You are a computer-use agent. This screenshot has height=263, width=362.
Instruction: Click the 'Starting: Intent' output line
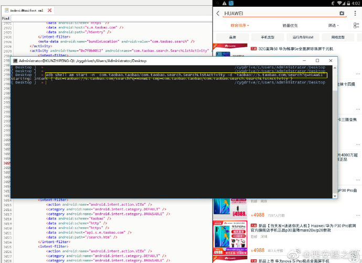152,79
